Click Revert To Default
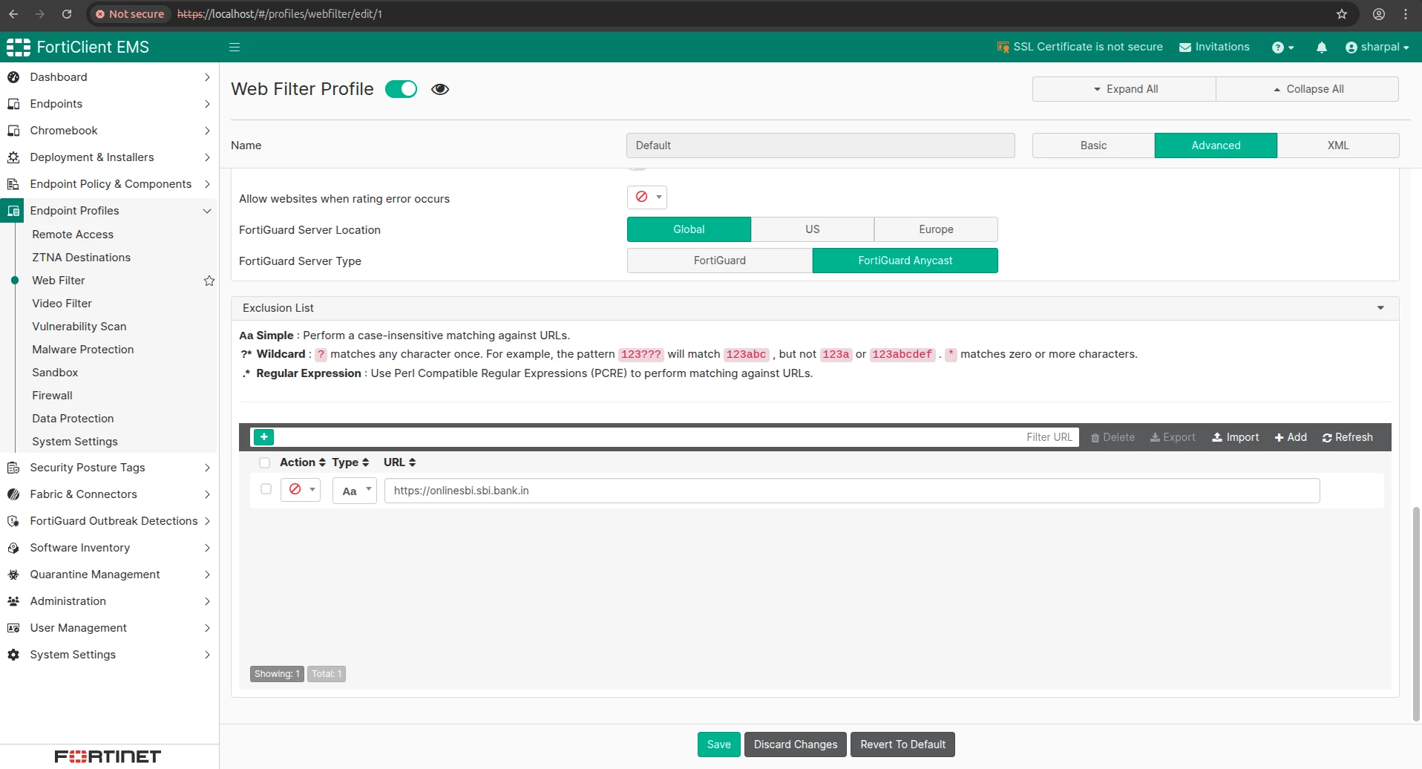The width and height of the screenshot is (1422, 769). click(902, 745)
